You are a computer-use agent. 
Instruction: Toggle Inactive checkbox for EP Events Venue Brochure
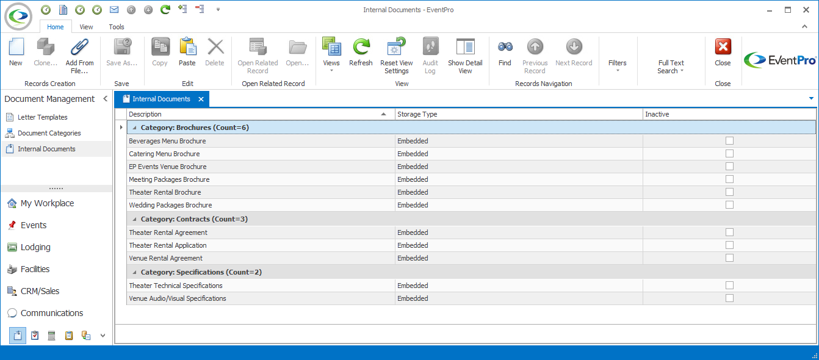[729, 167]
